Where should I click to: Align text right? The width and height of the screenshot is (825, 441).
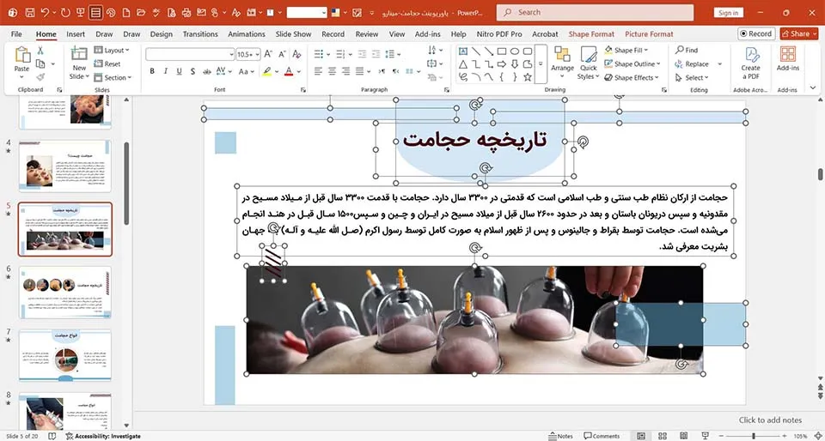tap(345, 71)
